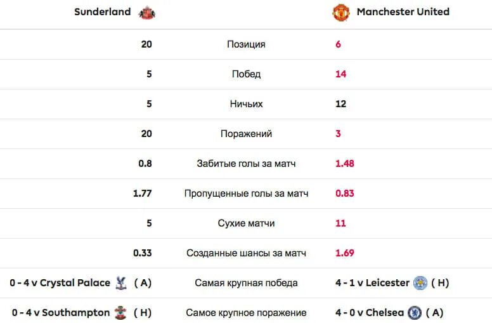This screenshot has height=323, width=492.
Task: Open the Sunderland team name link
Action: click(102, 12)
